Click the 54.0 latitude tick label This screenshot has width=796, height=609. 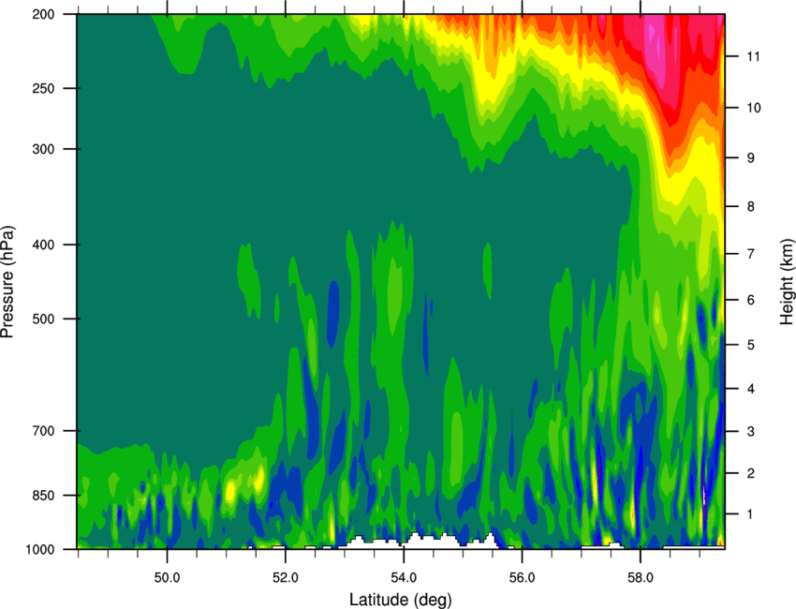[x=404, y=578]
